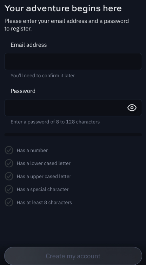Click the password strength progress bar
The height and width of the screenshot is (265, 146).
point(73,135)
